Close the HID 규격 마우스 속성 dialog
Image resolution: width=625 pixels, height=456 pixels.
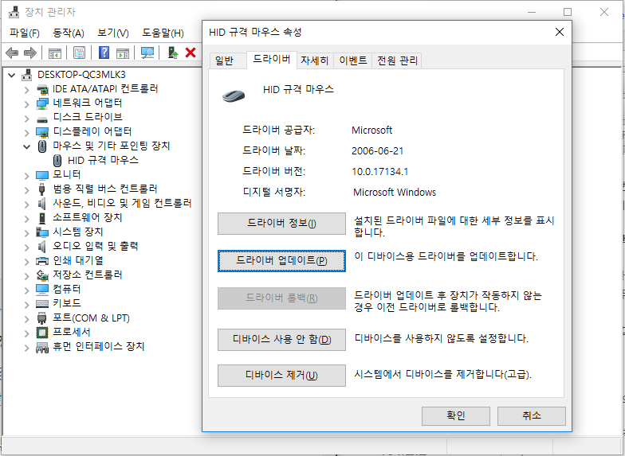point(560,32)
